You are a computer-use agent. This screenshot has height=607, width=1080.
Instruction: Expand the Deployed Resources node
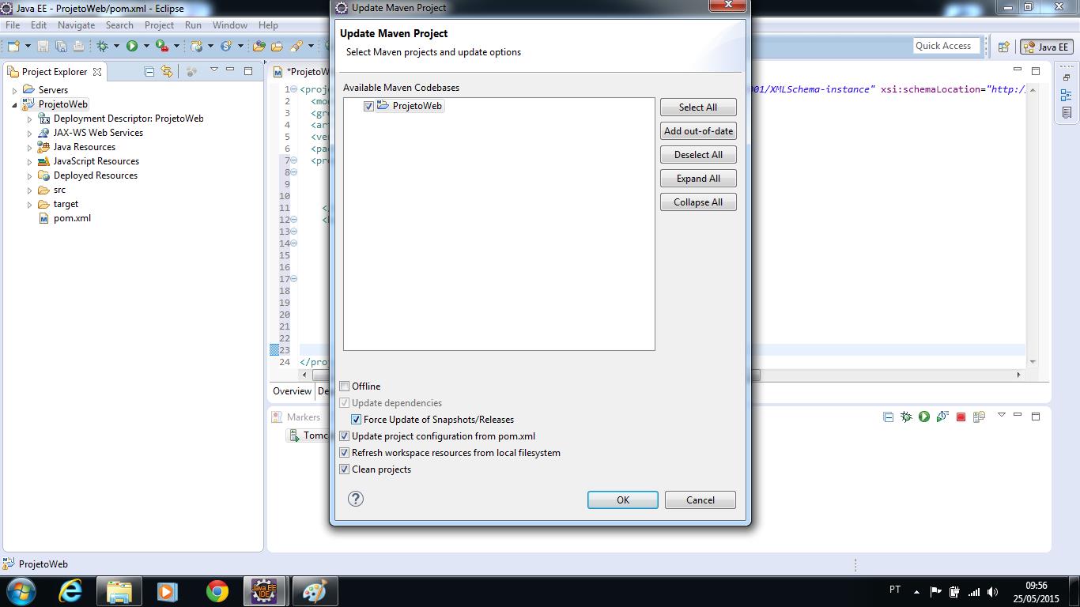[30, 175]
